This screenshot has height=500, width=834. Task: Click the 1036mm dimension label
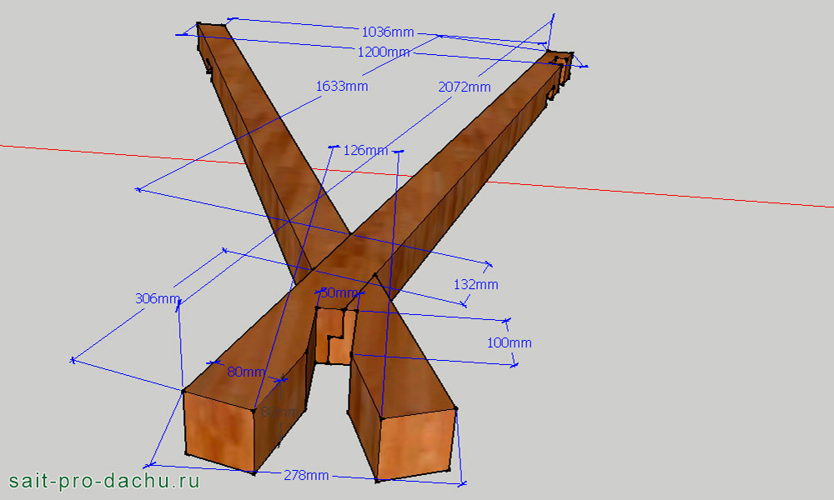tap(387, 32)
